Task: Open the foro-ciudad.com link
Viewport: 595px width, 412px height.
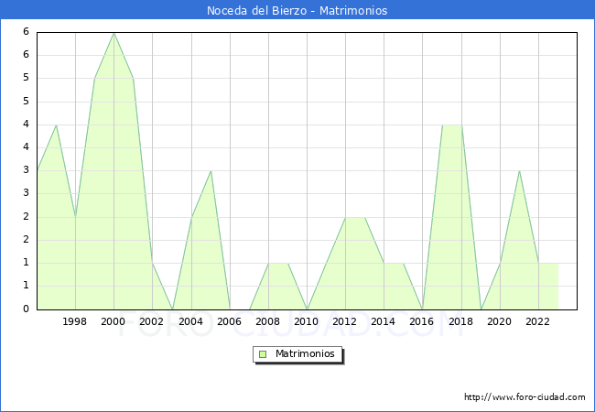Action: 525,397
